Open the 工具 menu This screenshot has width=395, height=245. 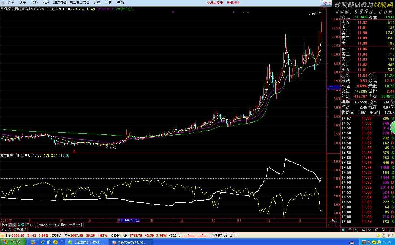(x=109, y=3)
